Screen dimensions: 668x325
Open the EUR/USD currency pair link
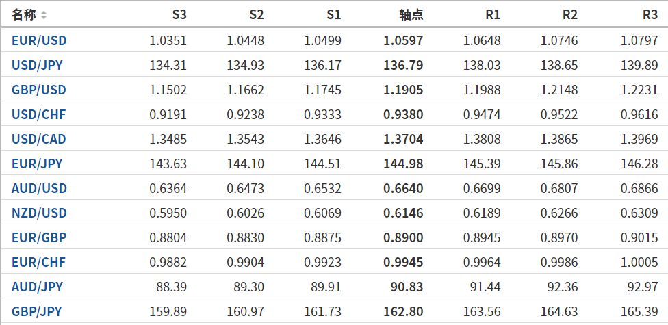pyautogui.click(x=39, y=40)
